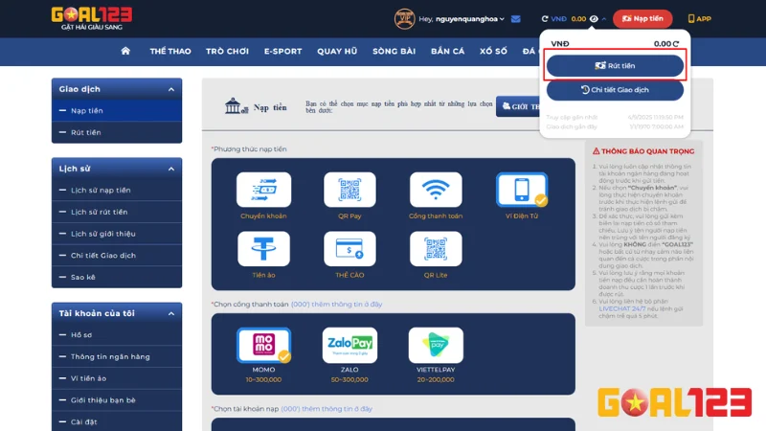Collapse the balance popup caret

[604, 19]
